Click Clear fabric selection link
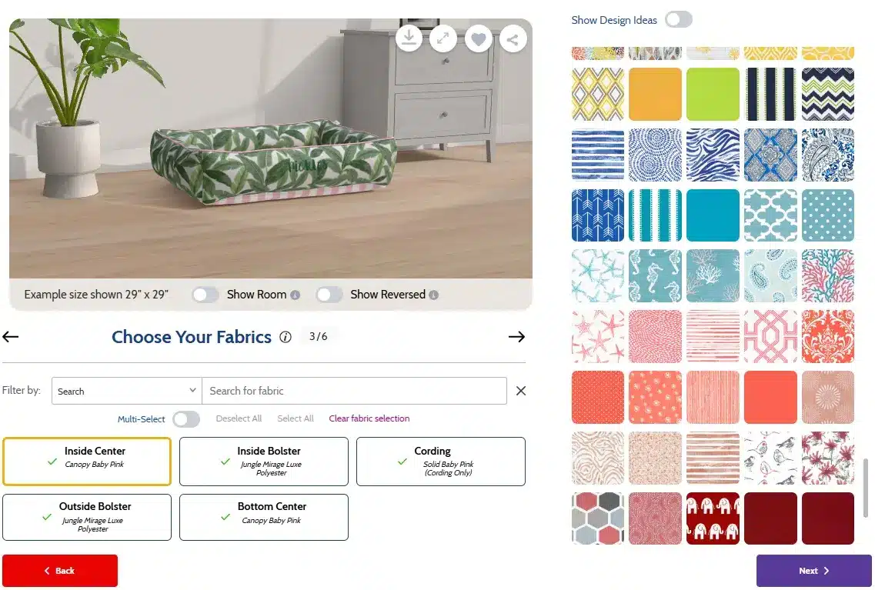The height and width of the screenshot is (590, 875). [x=369, y=418]
